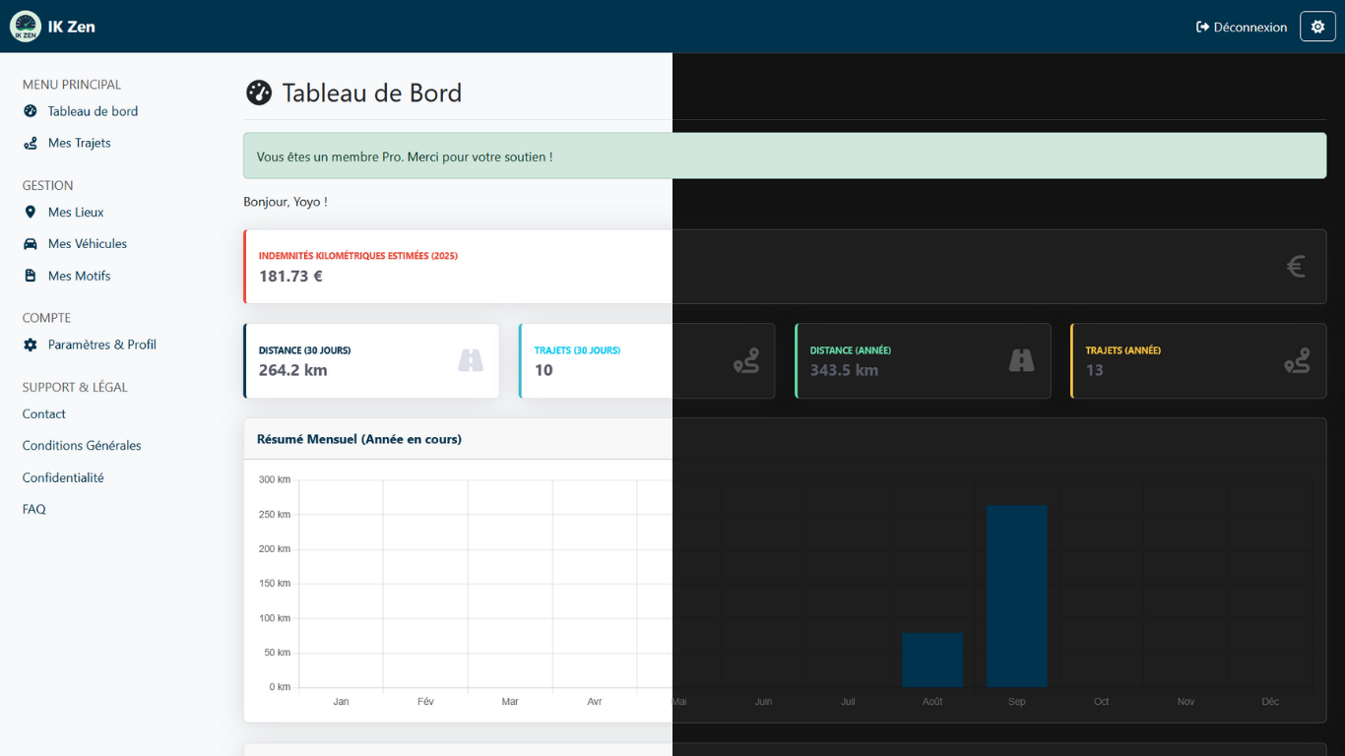Screen dimensions: 1345x756
Task: Open Mes Lieux section
Action: coord(76,212)
